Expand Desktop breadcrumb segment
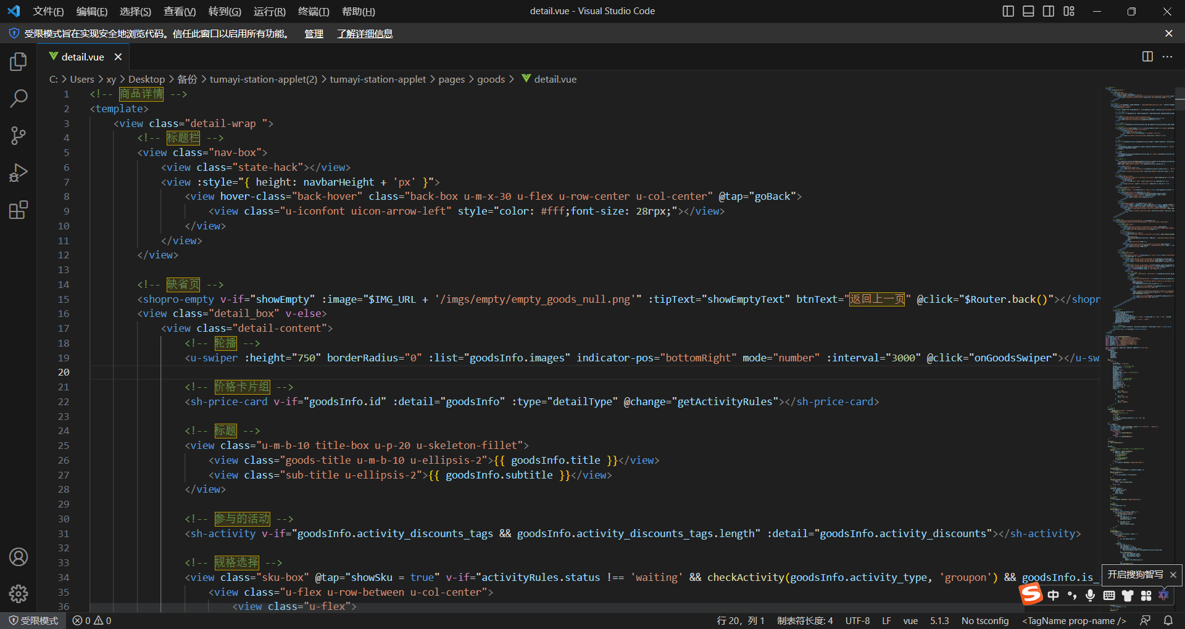1185x629 pixels. 146,79
